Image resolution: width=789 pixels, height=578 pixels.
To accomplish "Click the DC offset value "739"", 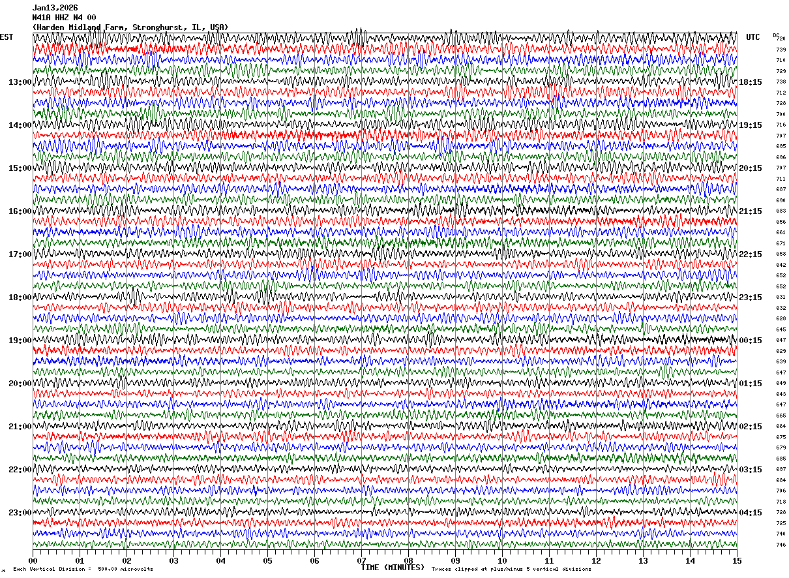I will [x=781, y=50].
